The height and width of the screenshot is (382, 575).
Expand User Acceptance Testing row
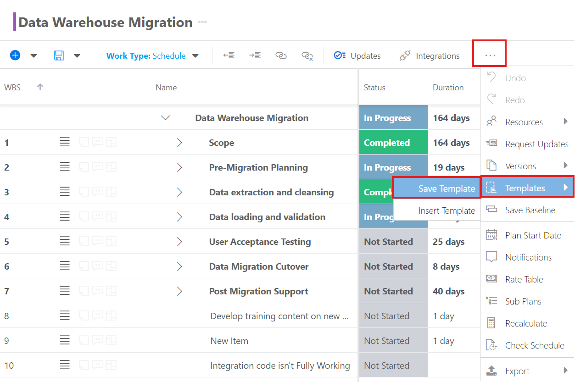pyautogui.click(x=179, y=242)
